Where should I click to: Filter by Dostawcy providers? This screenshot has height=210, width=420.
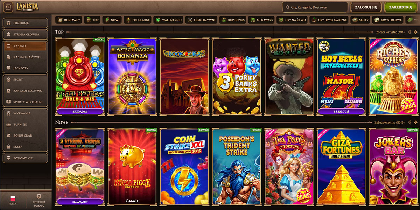pos(68,20)
